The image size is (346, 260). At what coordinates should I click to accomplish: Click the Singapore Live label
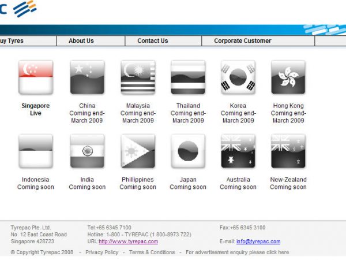coord(36,109)
